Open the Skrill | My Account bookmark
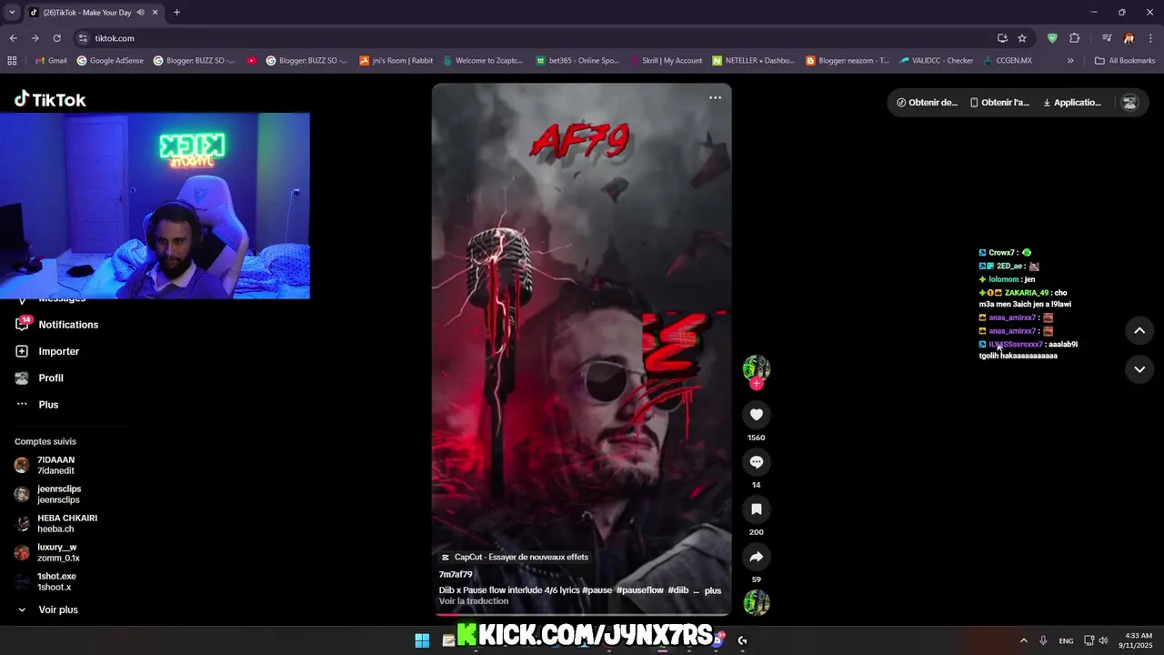The width and height of the screenshot is (1164, 655). 665,61
